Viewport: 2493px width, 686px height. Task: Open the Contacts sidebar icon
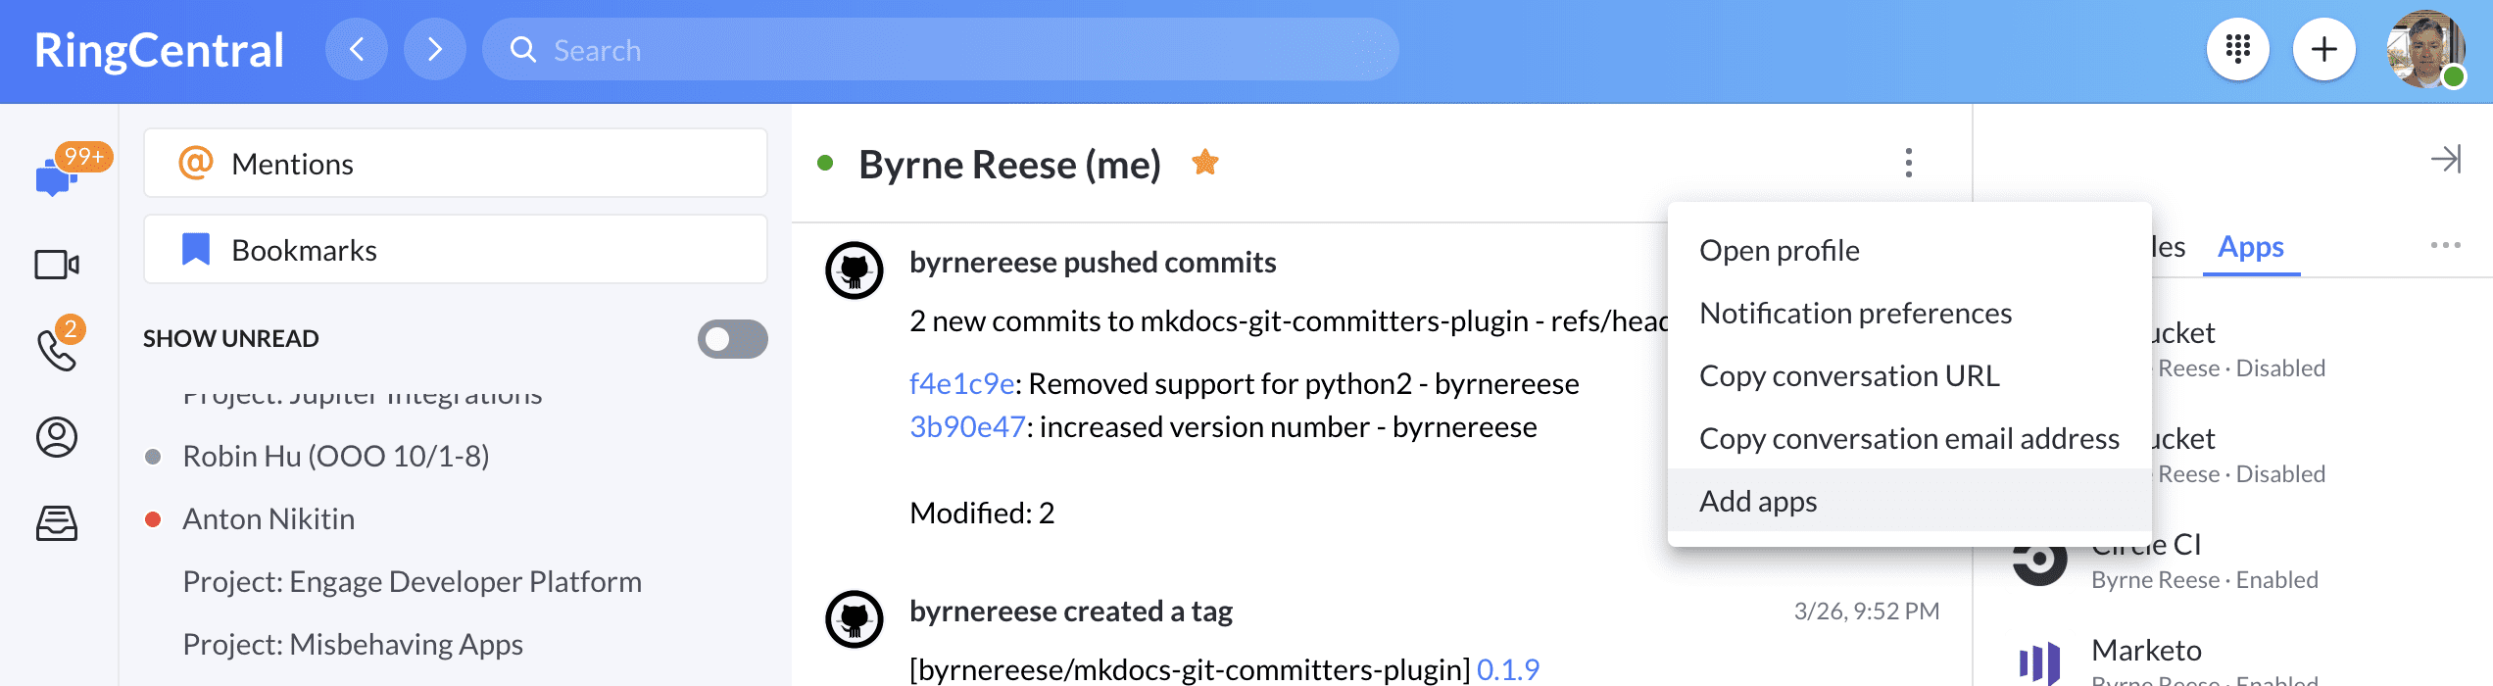pyautogui.click(x=57, y=437)
